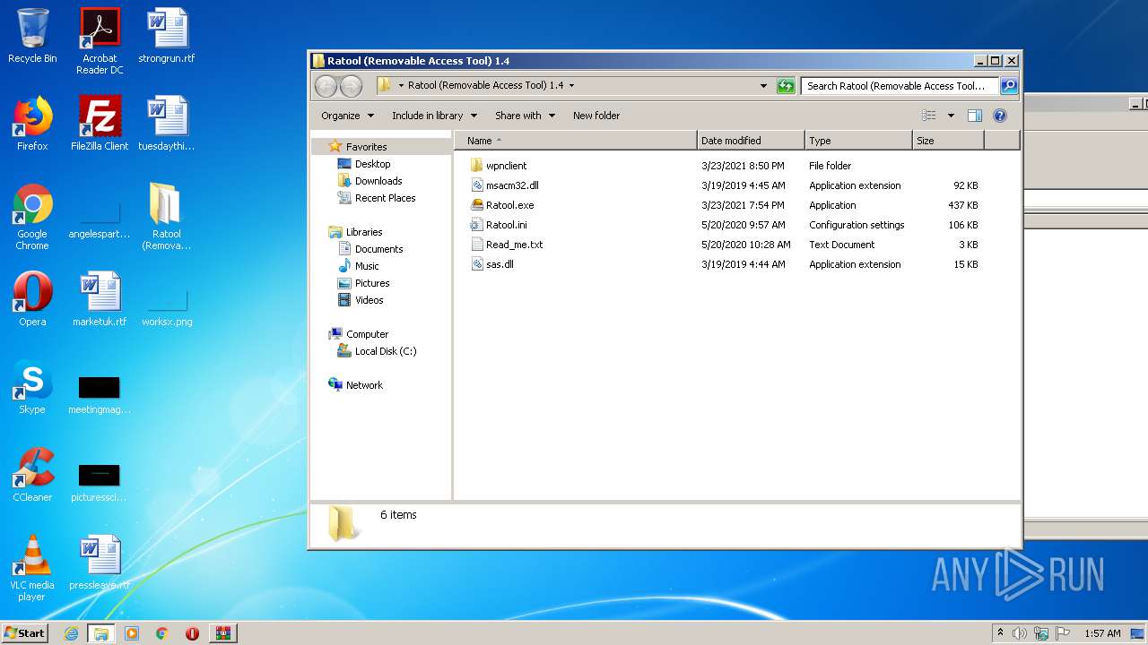Open Skype desktop shortcut
The image size is (1148, 645).
[32, 387]
